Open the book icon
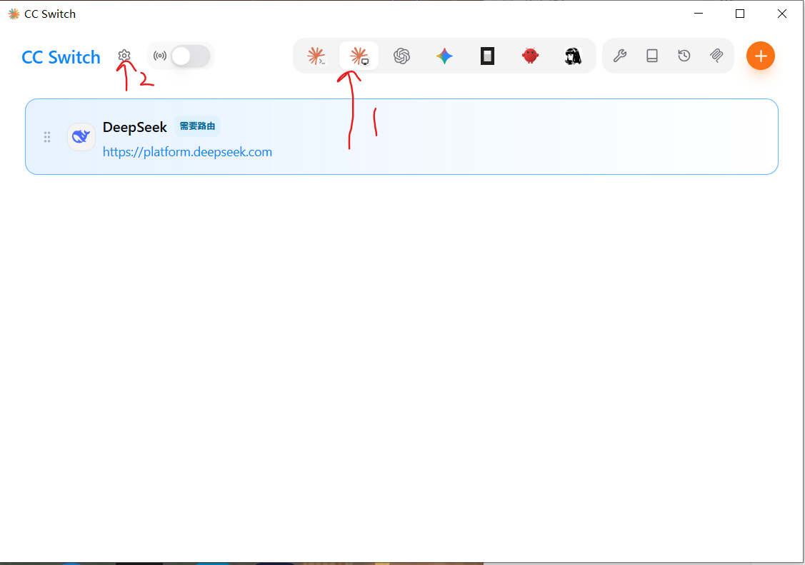Viewport: 805px width, 565px height. click(x=652, y=56)
